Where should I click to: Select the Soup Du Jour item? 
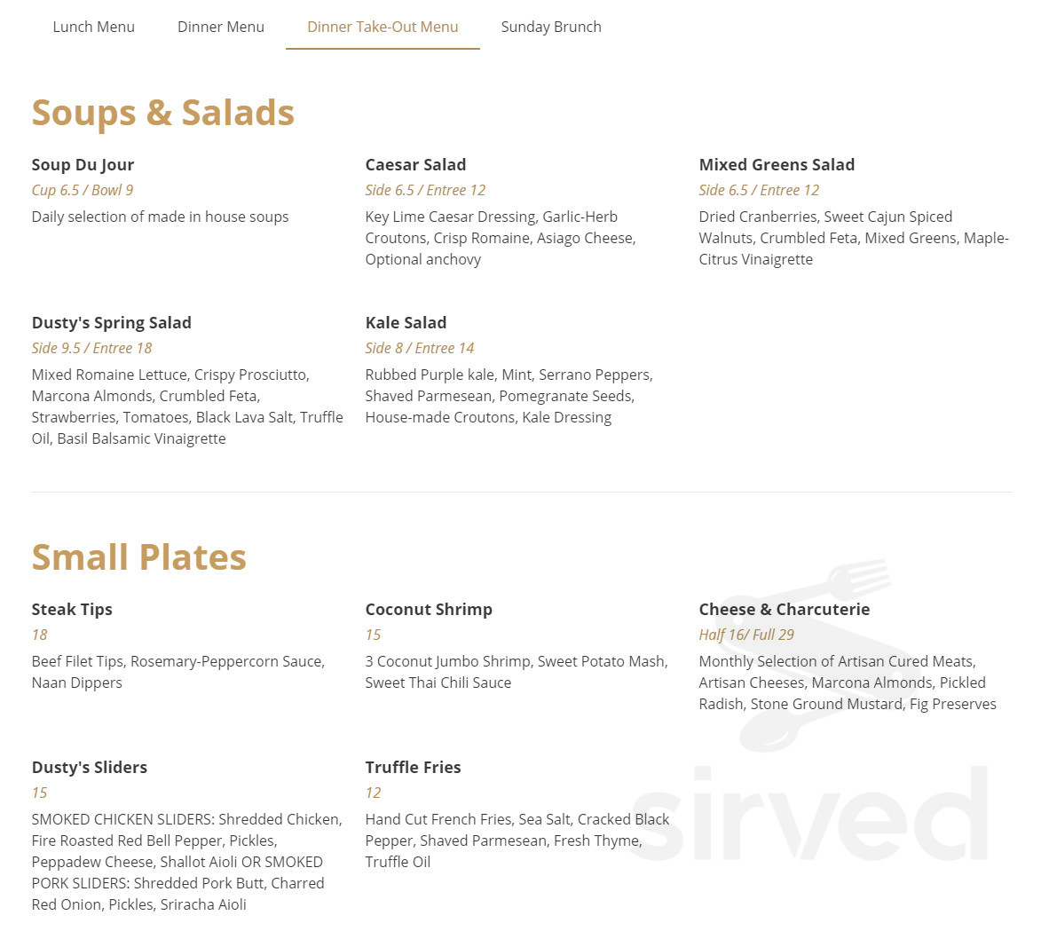click(x=83, y=164)
